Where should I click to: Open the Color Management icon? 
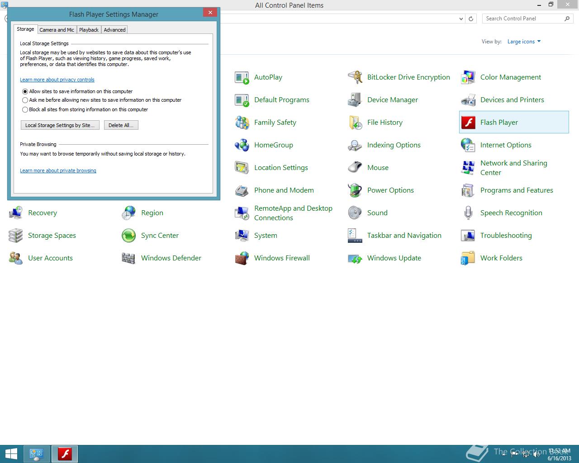tap(468, 77)
